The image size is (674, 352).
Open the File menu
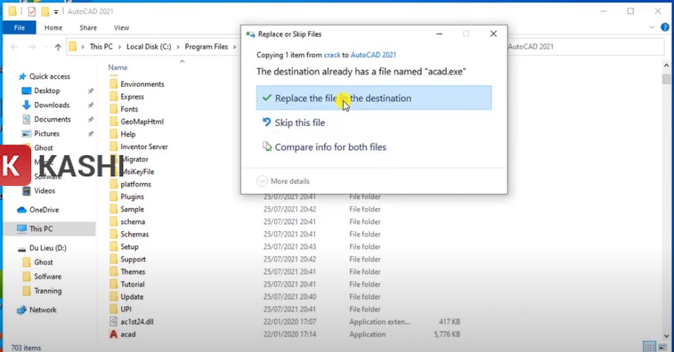[19, 28]
